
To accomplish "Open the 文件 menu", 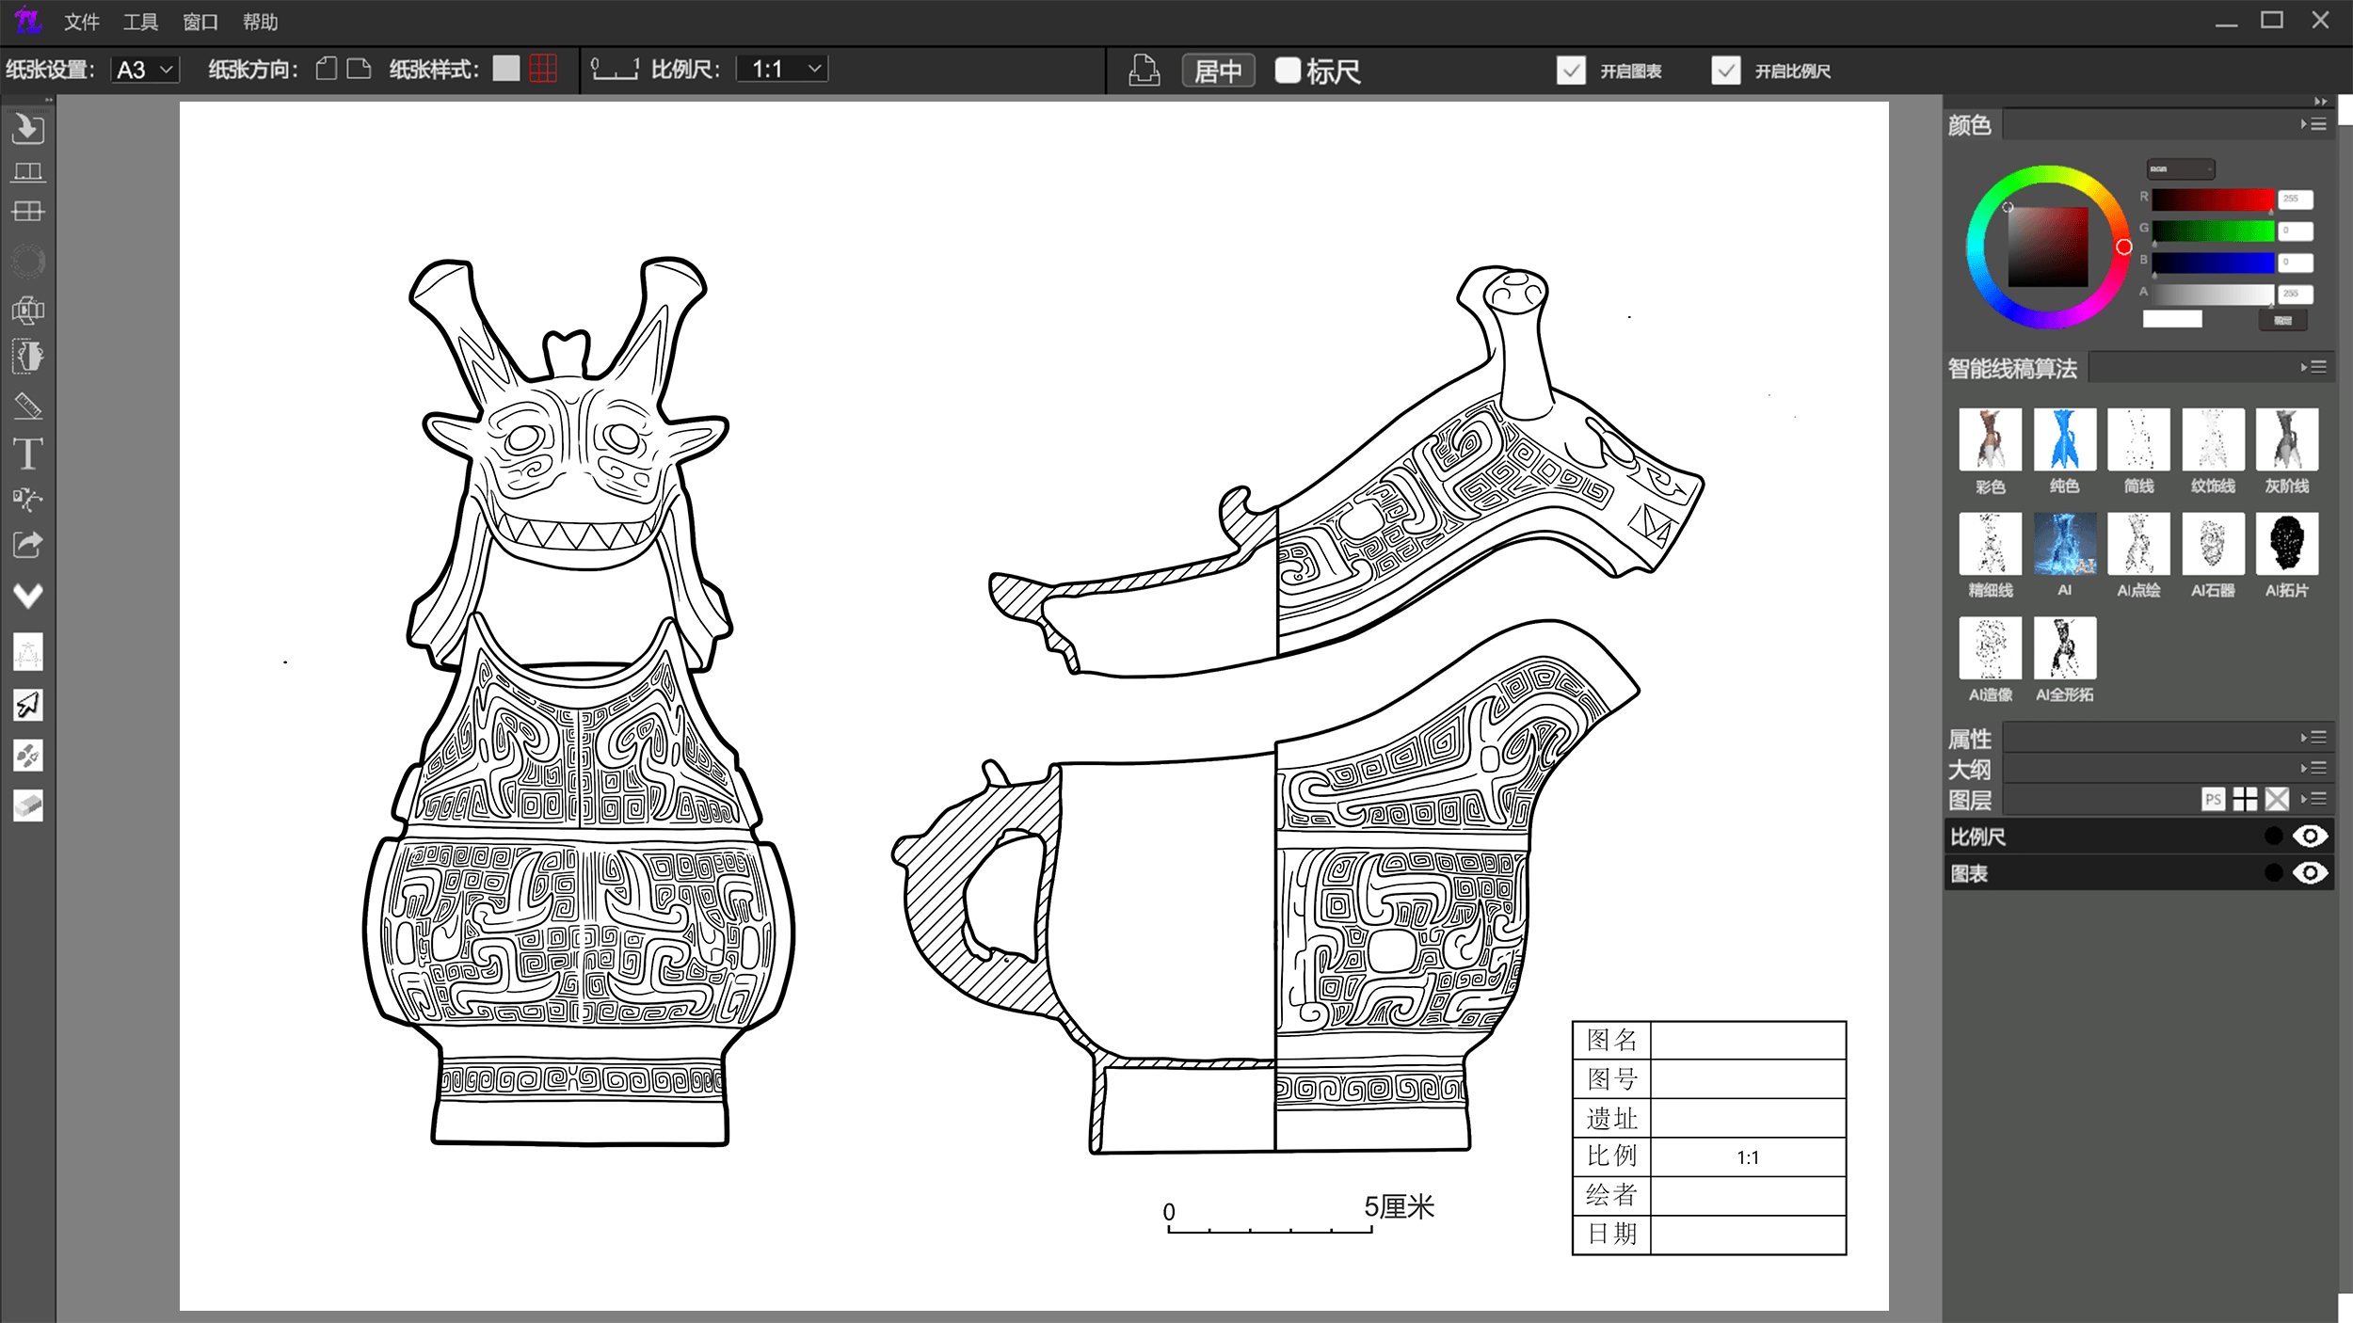I will [82, 22].
